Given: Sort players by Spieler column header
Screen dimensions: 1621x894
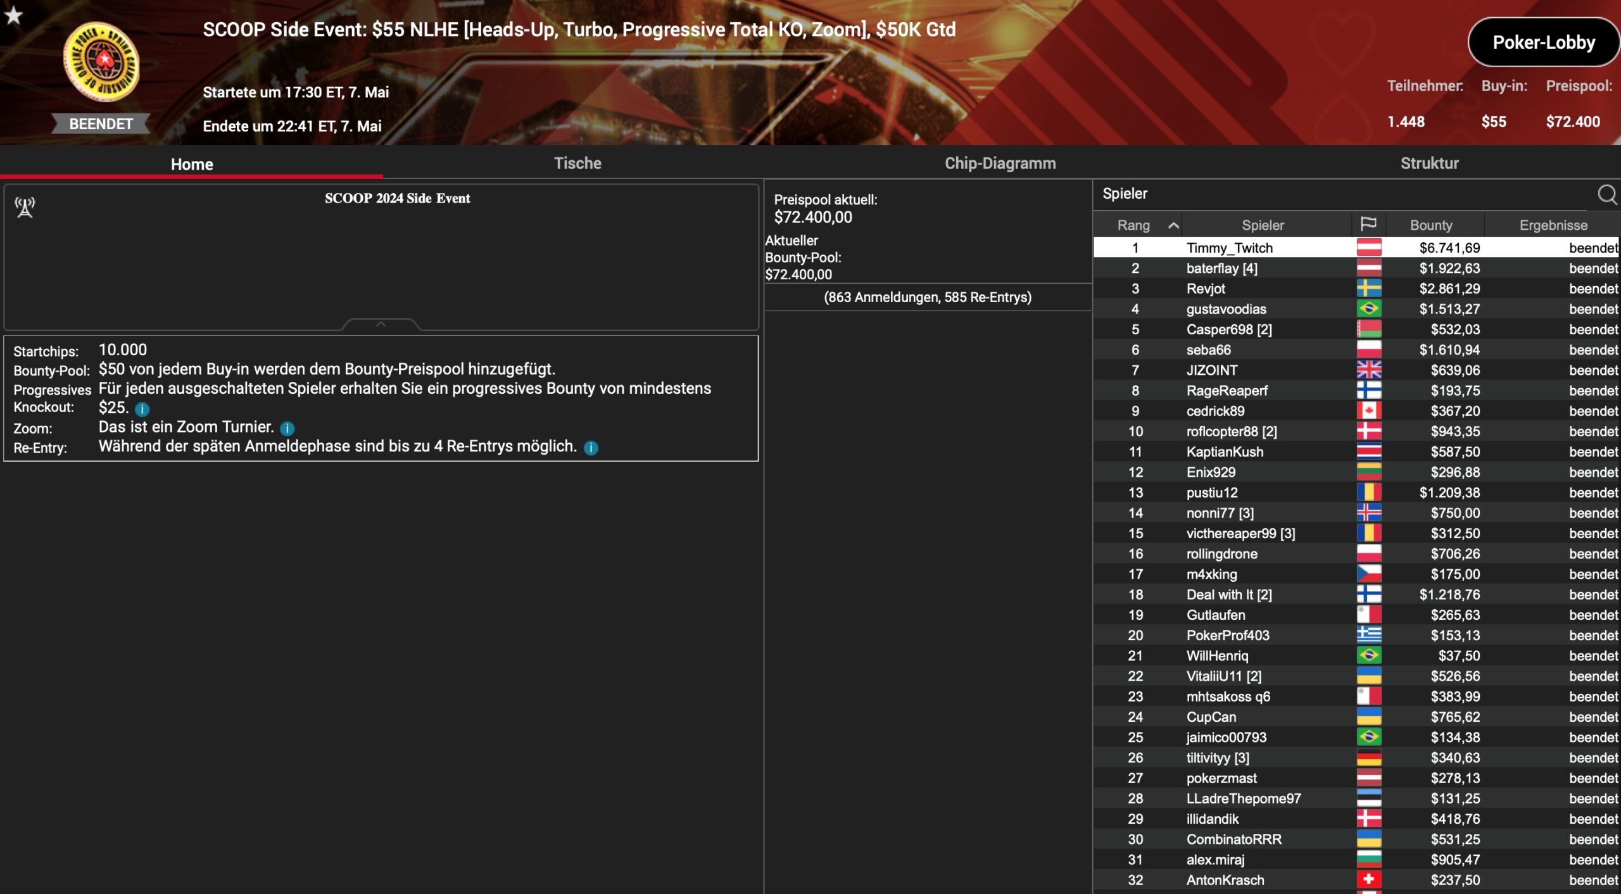Looking at the screenshot, I should pyautogui.click(x=1263, y=225).
